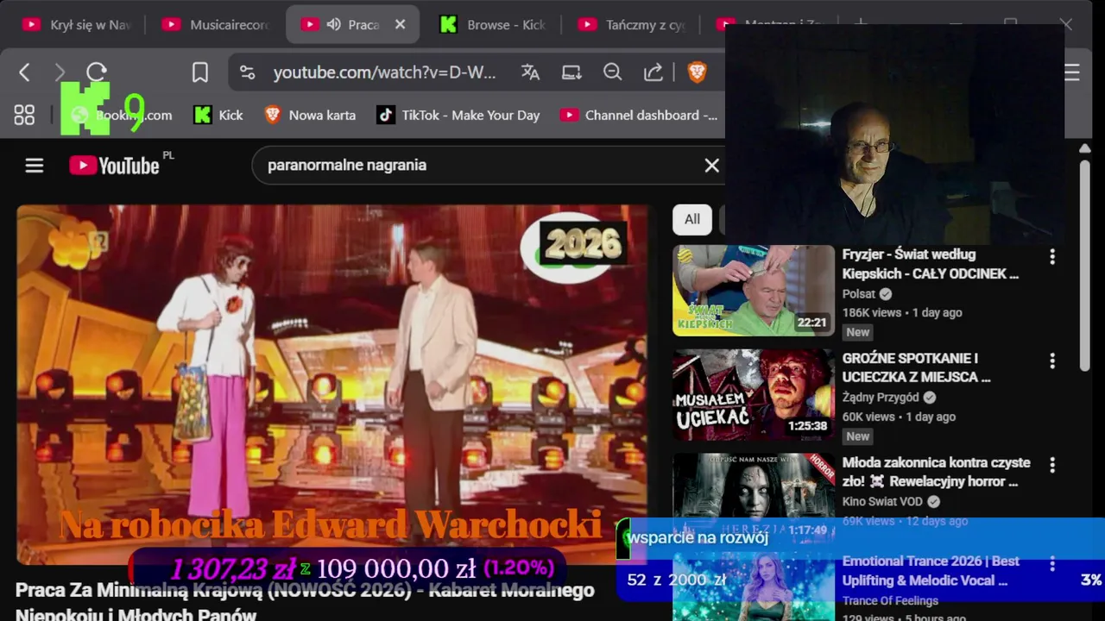
Task: Switch to the Krył się w Nav tab
Action: coord(76,24)
